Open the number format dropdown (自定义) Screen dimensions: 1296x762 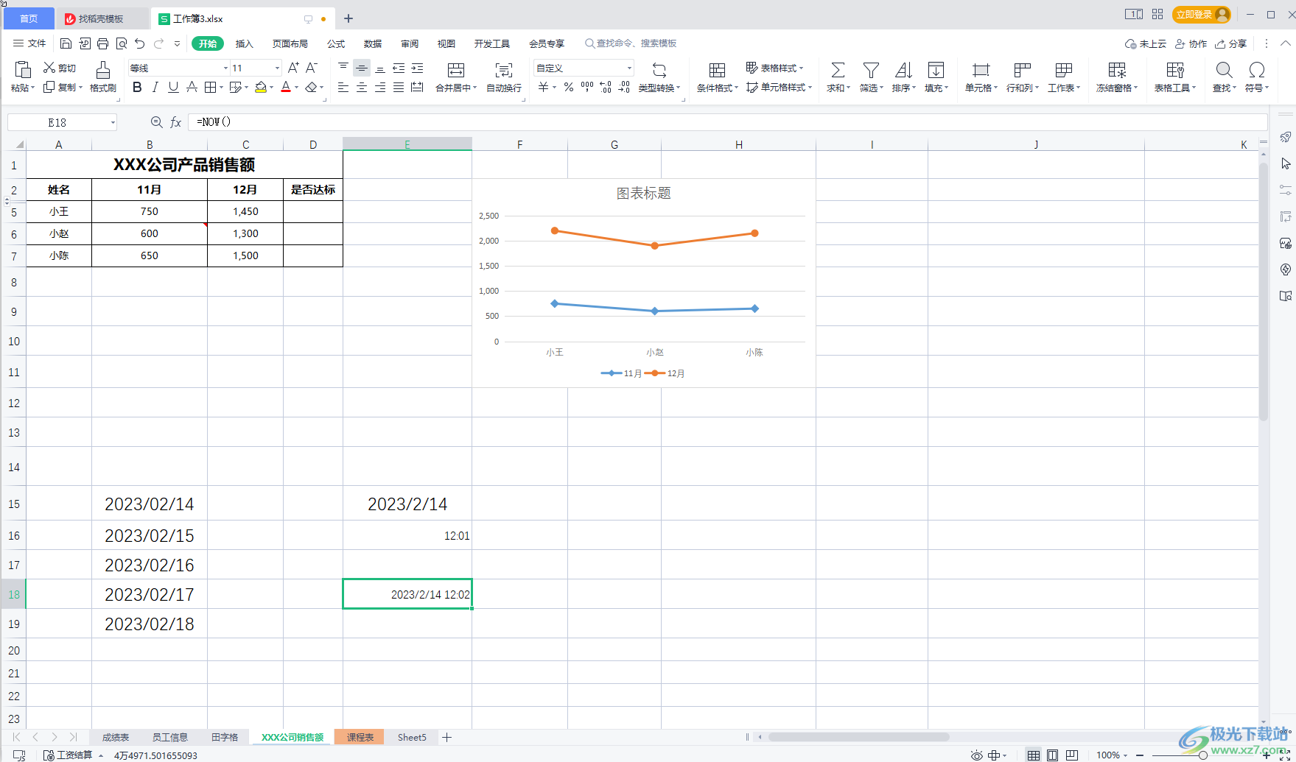pos(629,68)
